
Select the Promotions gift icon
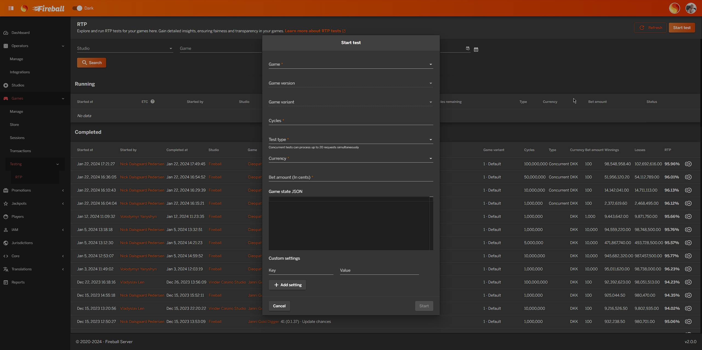[x=6, y=190]
